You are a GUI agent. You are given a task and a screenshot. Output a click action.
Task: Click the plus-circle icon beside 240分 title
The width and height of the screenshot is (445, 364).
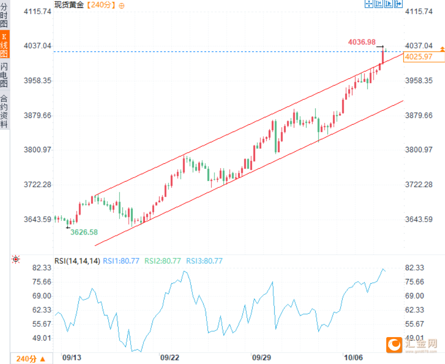tap(121, 6)
